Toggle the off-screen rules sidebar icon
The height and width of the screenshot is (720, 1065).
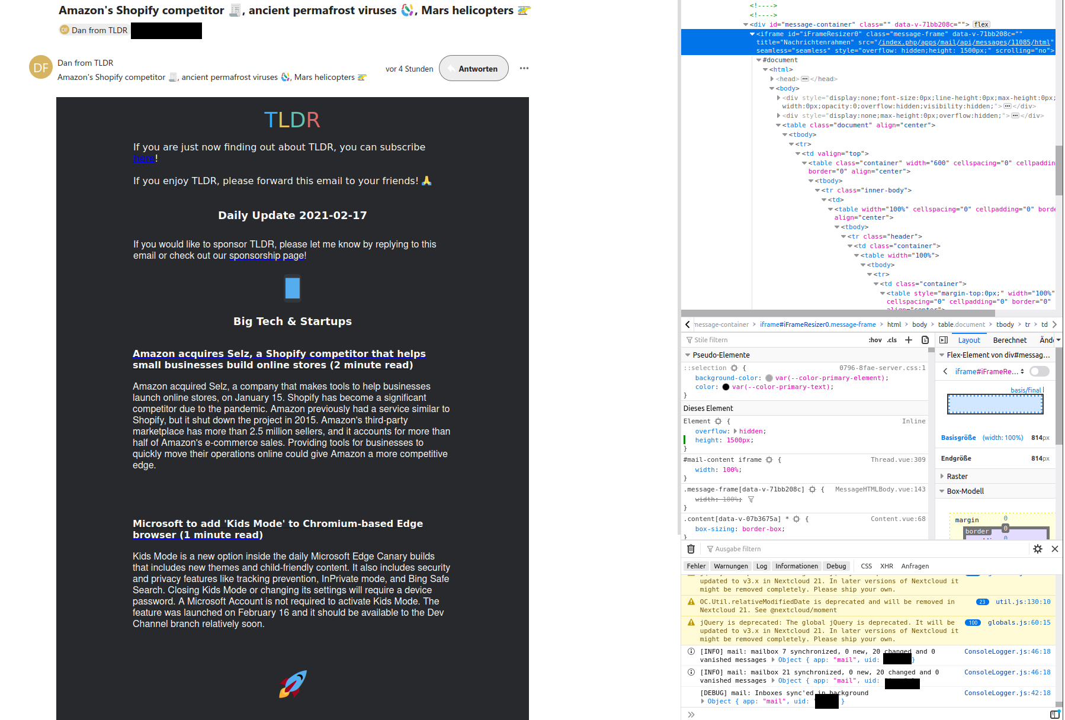pyautogui.click(x=943, y=340)
